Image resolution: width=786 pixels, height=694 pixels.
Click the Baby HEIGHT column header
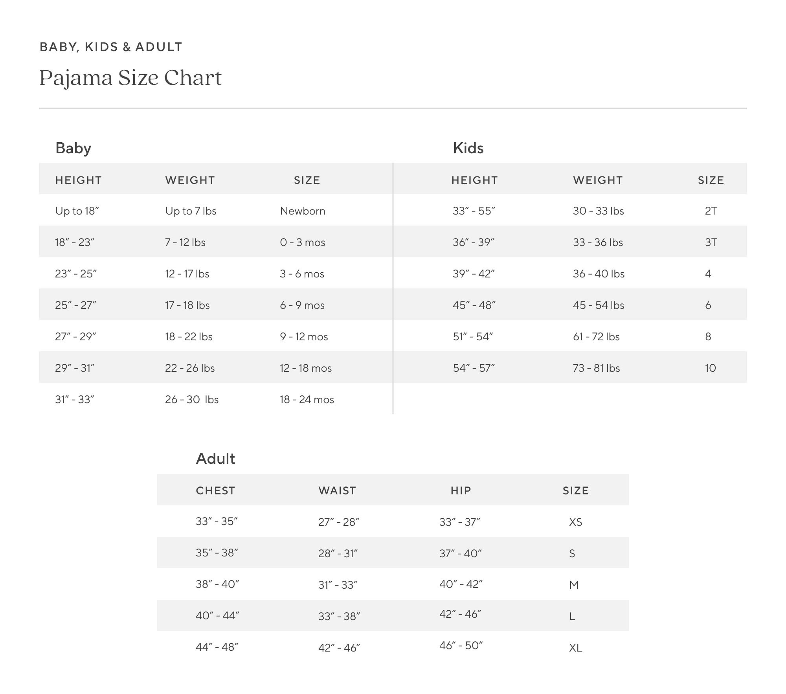(79, 180)
